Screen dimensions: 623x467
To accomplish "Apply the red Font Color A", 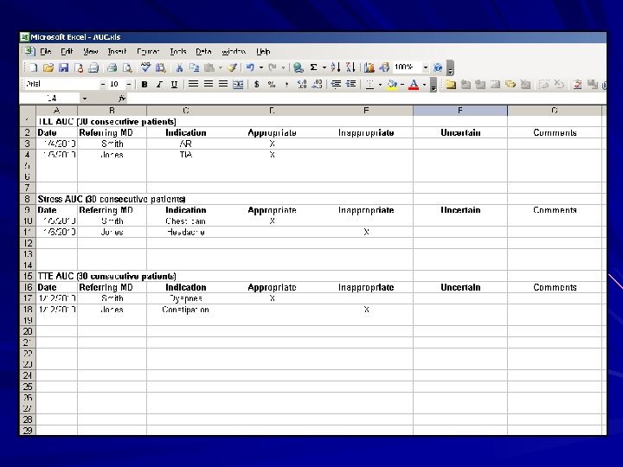I will [414, 84].
